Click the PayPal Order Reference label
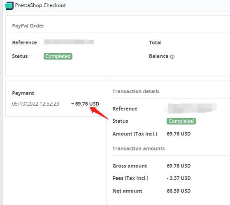 coord(25,43)
